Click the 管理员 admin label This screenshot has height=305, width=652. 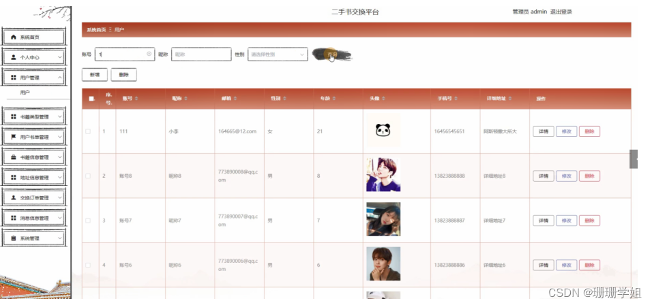[x=530, y=12]
